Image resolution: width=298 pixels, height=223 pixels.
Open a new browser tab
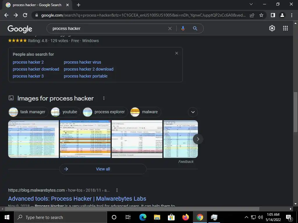point(79,5)
